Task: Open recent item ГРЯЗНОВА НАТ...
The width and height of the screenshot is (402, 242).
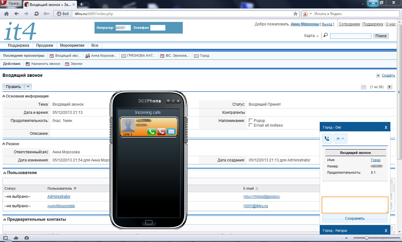Action: click(x=139, y=56)
